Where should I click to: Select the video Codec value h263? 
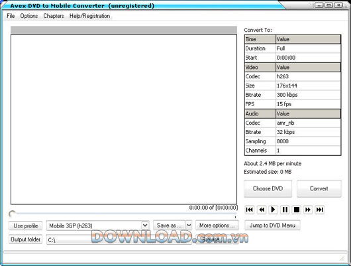point(308,76)
